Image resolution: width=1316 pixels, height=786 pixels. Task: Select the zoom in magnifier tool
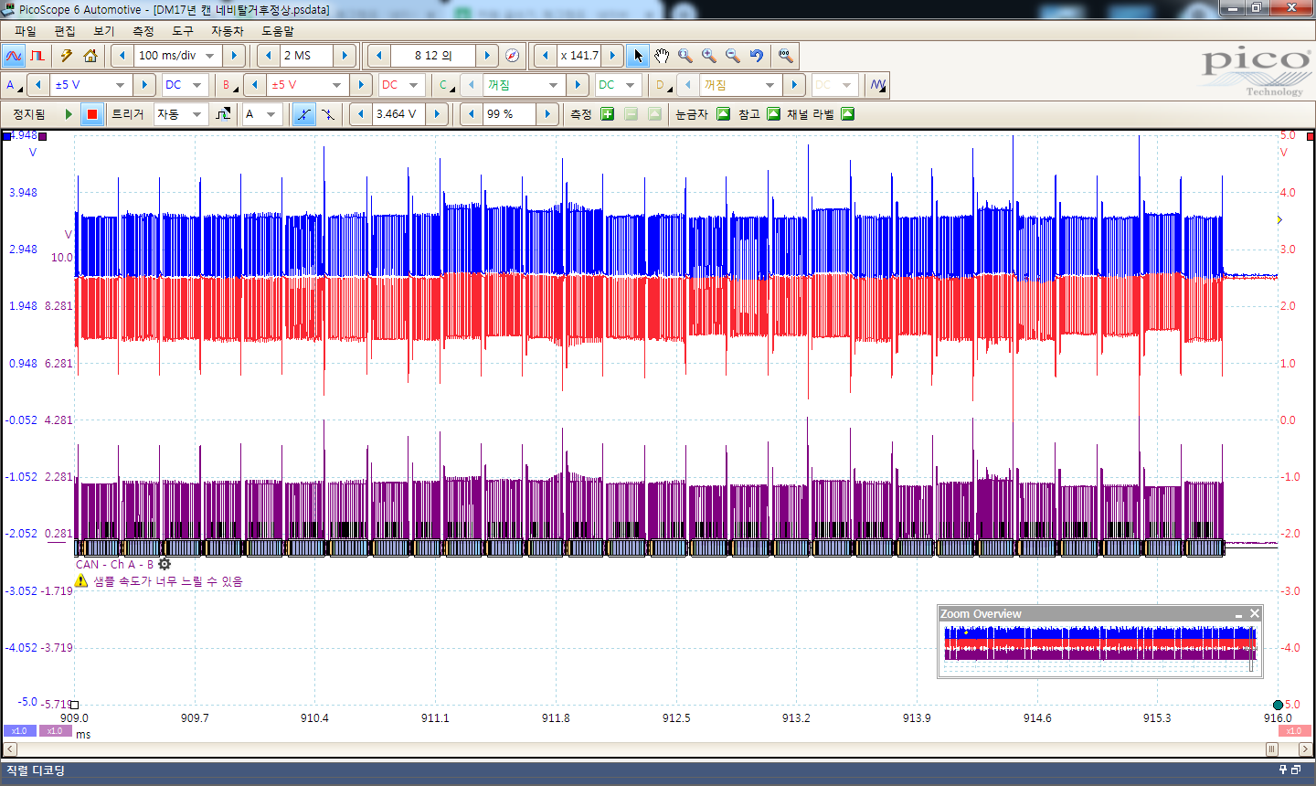tap(709, 56)
